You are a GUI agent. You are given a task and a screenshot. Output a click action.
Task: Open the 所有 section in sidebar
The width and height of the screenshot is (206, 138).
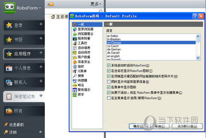24,111
